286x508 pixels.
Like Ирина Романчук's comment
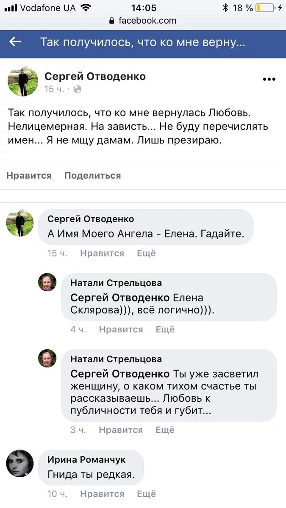(x=102, y=494)
